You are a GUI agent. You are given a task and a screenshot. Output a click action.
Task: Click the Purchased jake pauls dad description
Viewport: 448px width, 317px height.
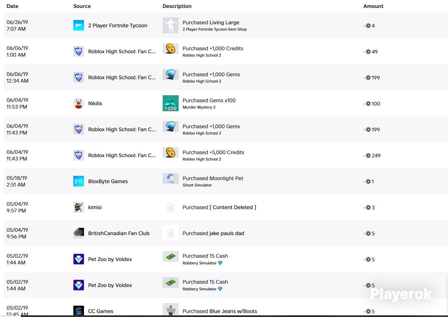click(x=213, y=233)
